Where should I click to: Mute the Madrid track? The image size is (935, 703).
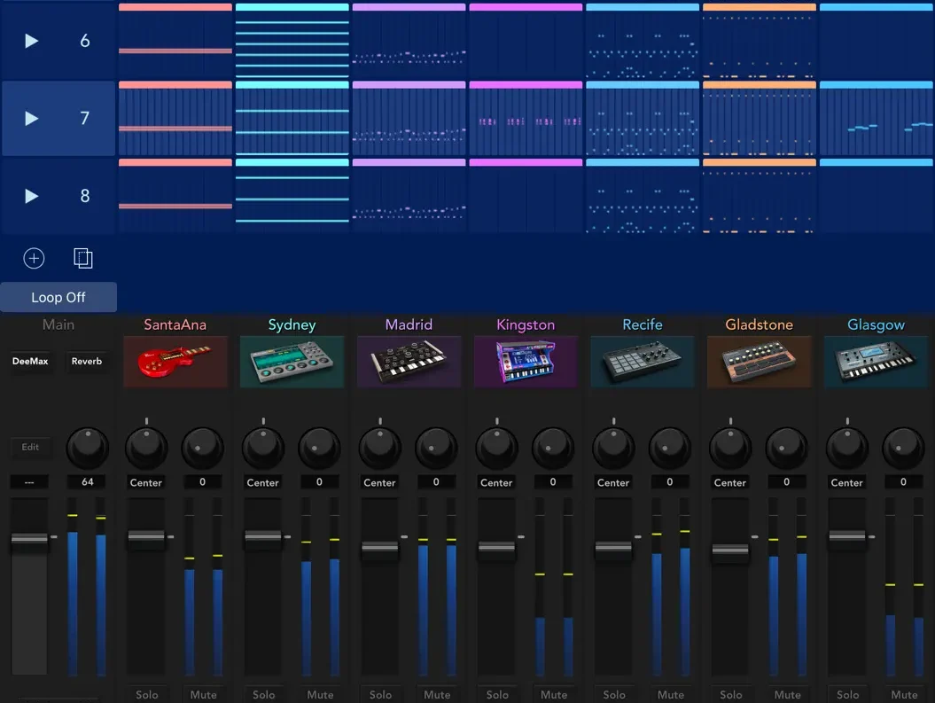tap(437, 695)
